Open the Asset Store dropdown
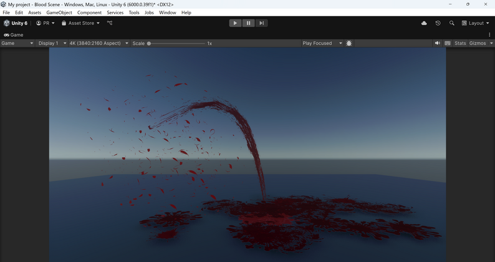495x262 pixels. click(x=80, y=23)
